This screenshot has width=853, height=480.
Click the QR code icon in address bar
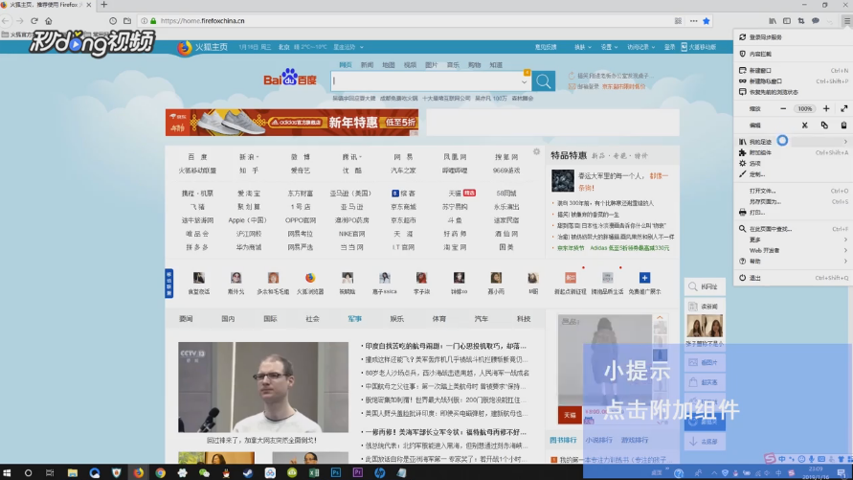point(678,21)
